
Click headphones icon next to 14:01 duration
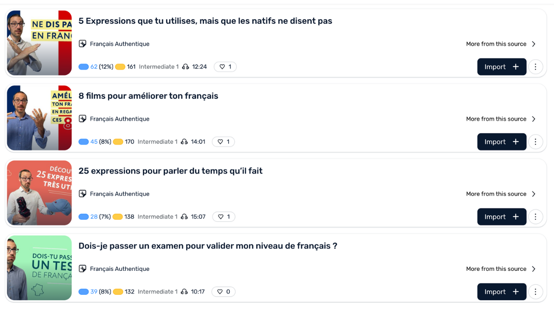(184, 142)
